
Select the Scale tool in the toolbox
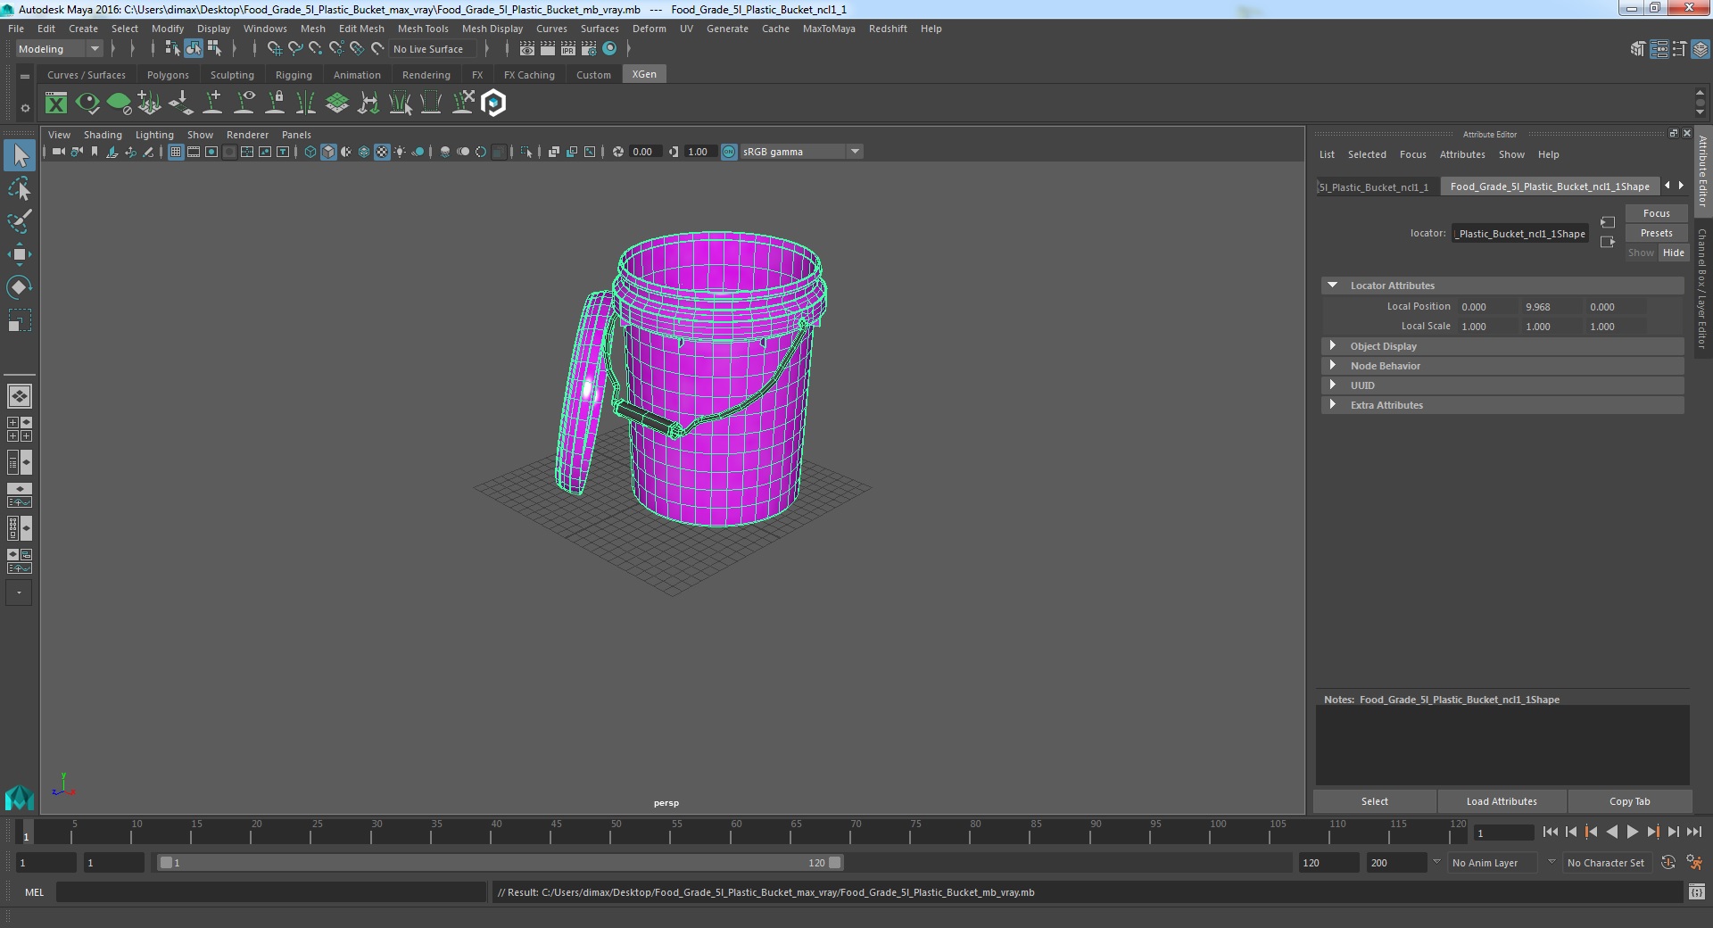(19, 320)
